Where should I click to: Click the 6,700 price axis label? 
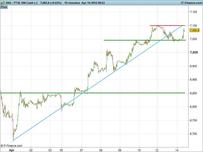pyautogui.click(x=194, y=134)
